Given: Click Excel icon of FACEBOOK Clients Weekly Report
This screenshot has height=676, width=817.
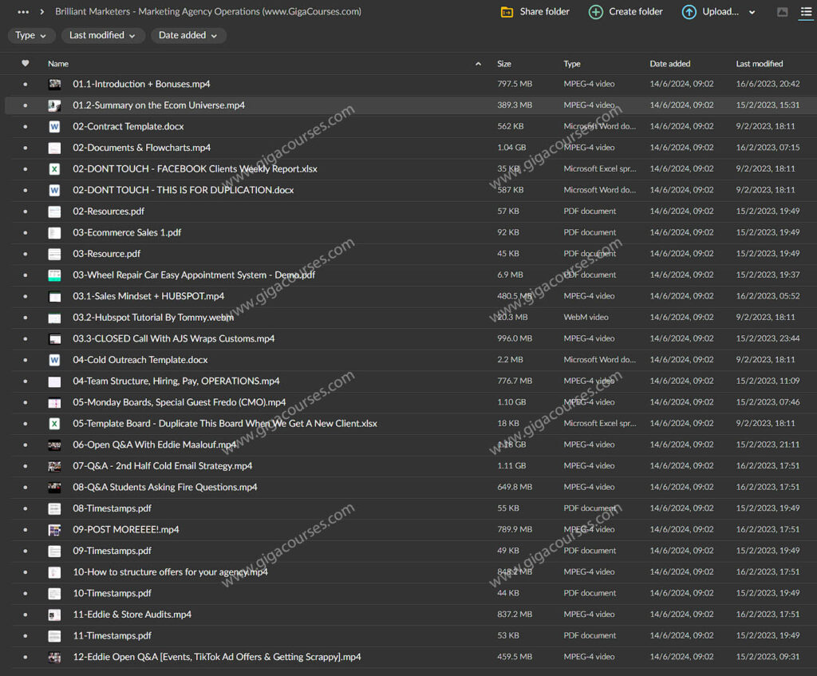Looking at the screenshot, I should pyautogui.click(x=54, y=169).
